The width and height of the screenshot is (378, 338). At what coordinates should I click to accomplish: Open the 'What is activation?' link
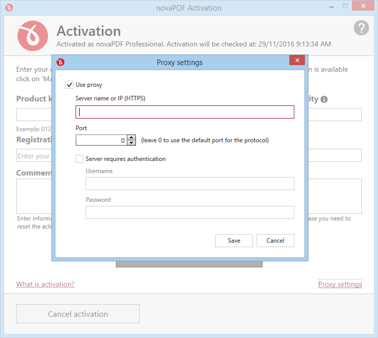coord(45,284)
